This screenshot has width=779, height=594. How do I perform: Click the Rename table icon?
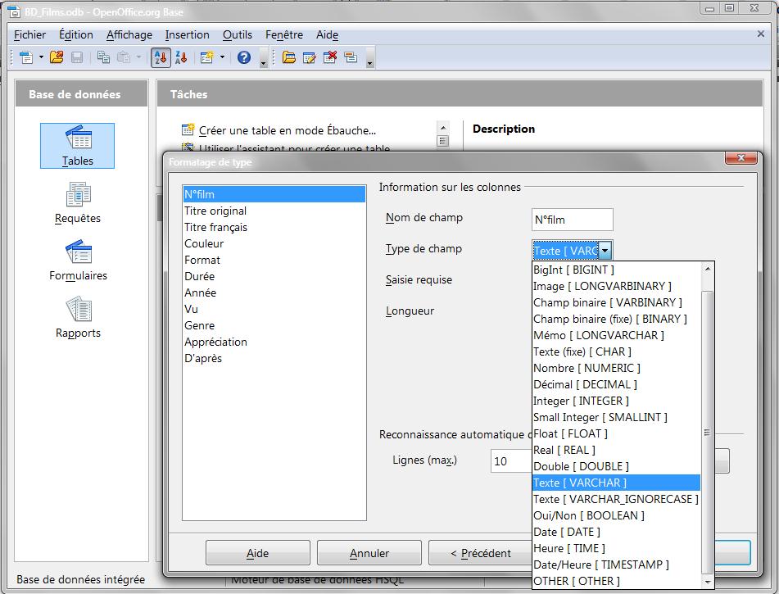(x=351, y=57)
